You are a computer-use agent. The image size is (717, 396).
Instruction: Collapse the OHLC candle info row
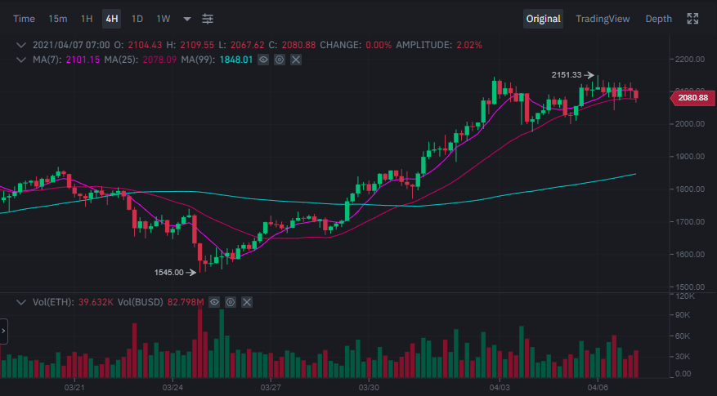[22, 44]
